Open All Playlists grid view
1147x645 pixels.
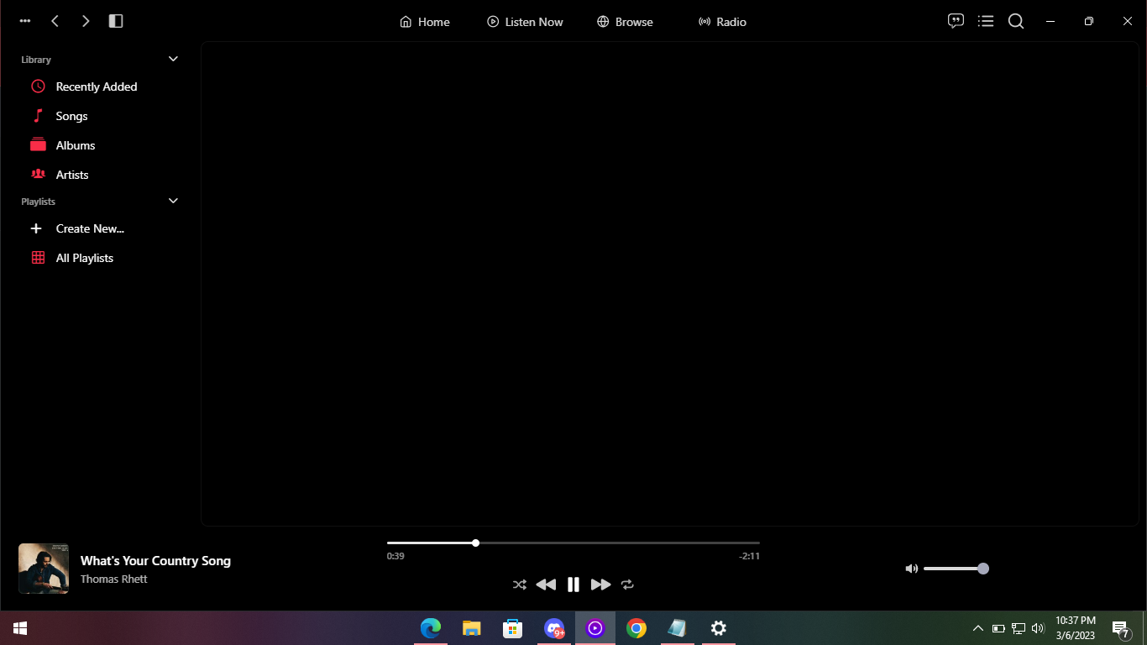84,258
